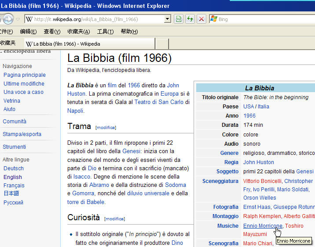The image size is (315, 247).
Task: Click the film link in intro
Action: (112, 86)
